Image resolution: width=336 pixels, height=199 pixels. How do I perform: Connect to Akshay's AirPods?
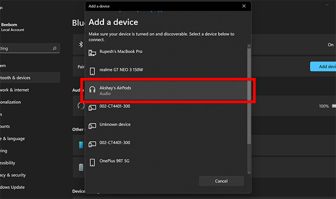pyautogui.click(x=166, y=91)
